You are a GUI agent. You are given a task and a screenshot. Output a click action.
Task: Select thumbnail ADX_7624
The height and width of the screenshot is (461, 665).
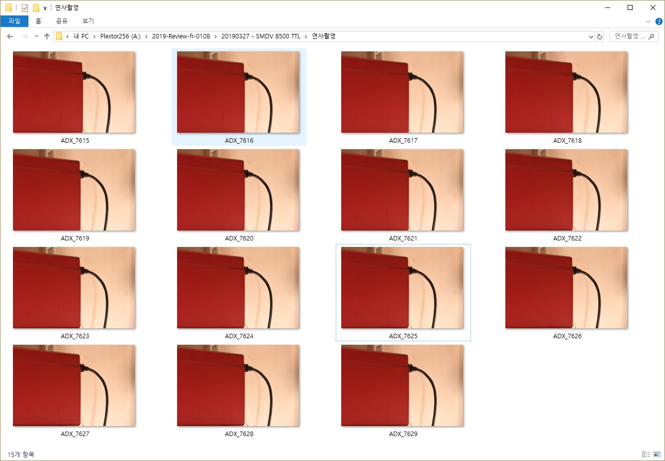pos(238,288)
